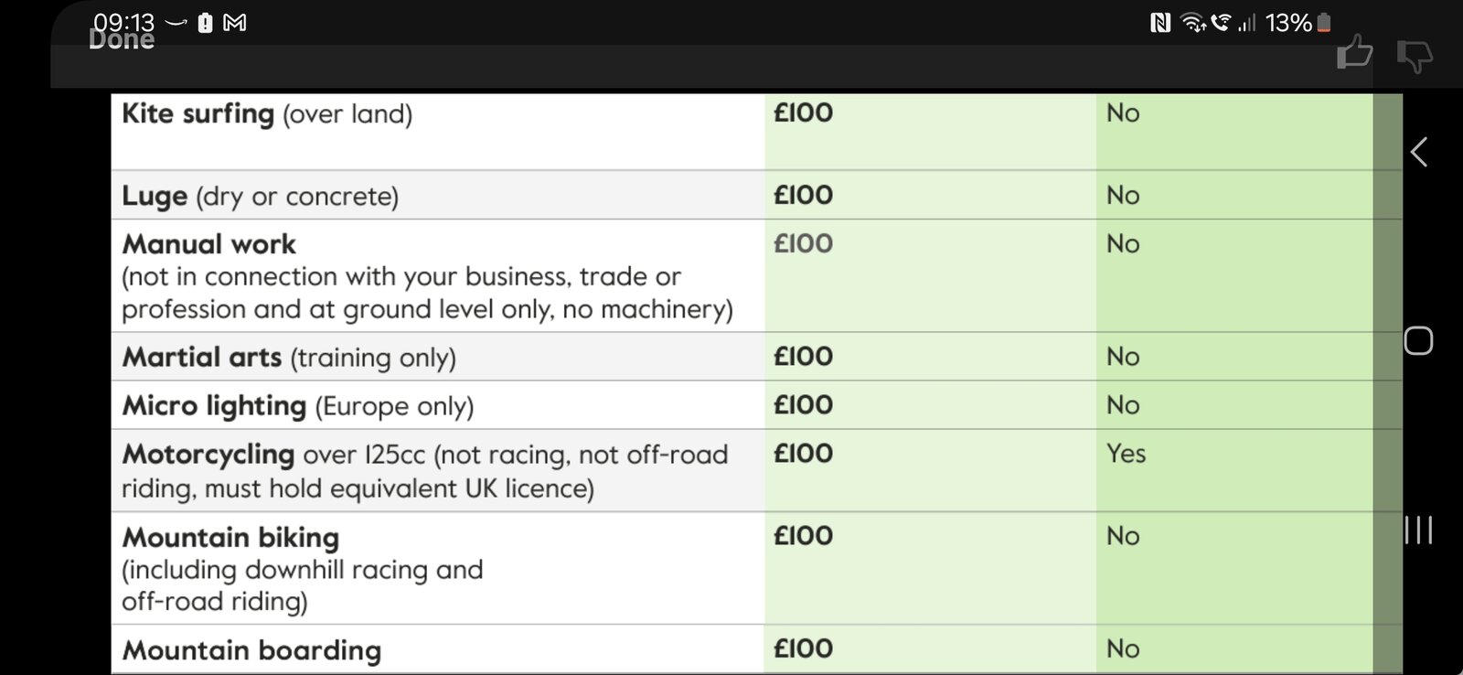Screen dimensions: 1463x675
Task: Open recent apps with three-bar icon
Action: pos(1418,530)
